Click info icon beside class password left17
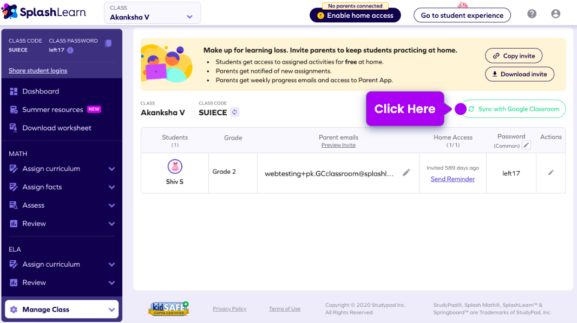The image size is (577, 323). (x=70, y=50)
